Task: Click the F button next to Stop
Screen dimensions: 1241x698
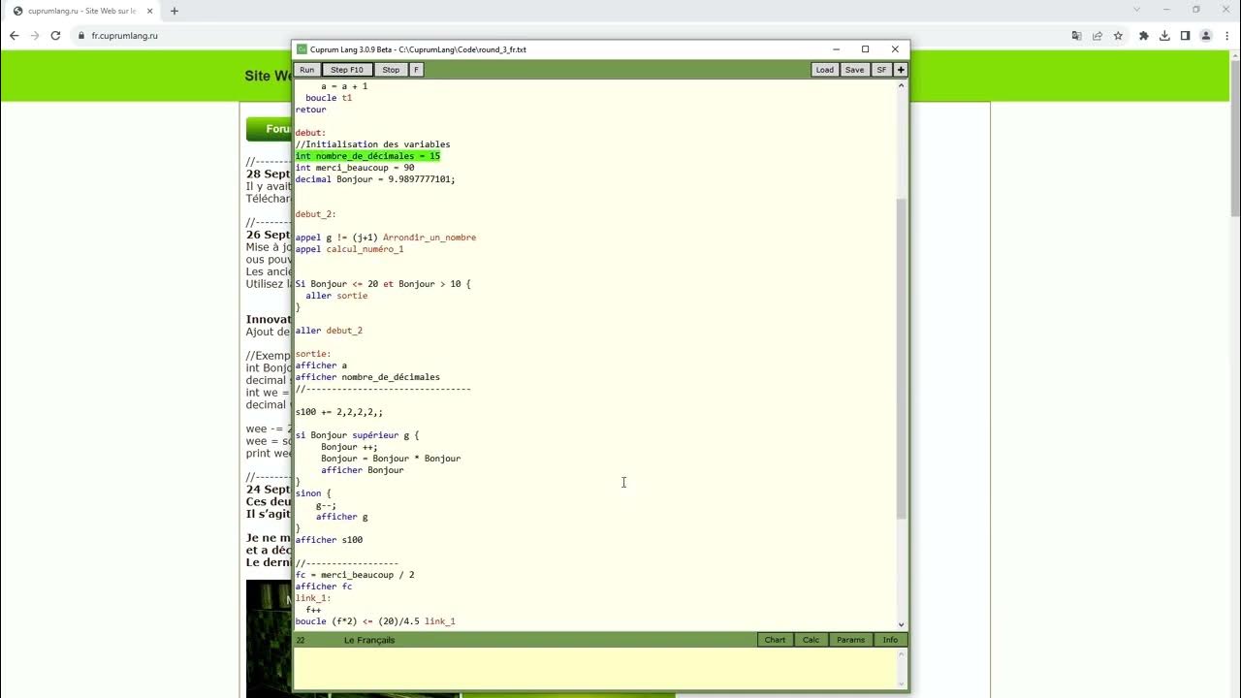Action: coord(416,70)
